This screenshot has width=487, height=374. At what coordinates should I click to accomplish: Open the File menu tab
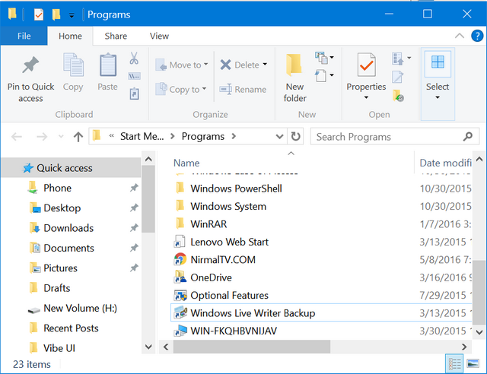click(x=24, y=36)
